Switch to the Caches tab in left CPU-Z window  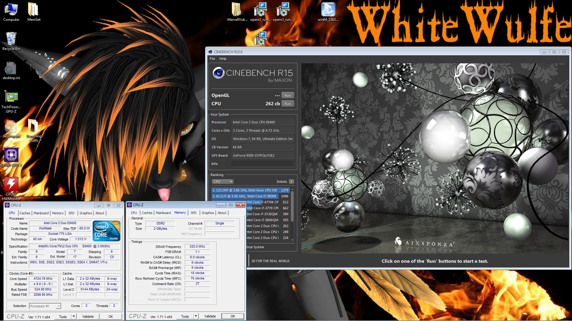coord(25,213)
